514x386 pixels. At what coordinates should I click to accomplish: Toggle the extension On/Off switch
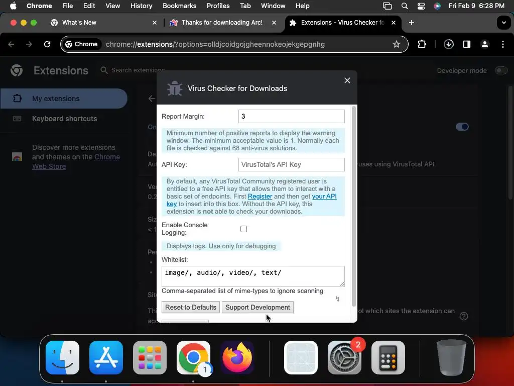pyautogui.click(x=462, y=127)
